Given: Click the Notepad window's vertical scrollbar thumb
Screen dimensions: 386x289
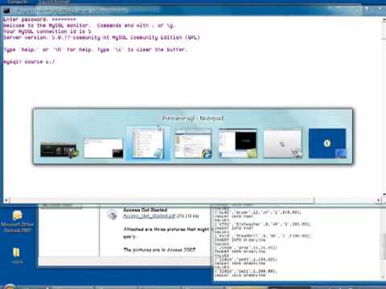Looking at the screenshot, I should point(384,246).
